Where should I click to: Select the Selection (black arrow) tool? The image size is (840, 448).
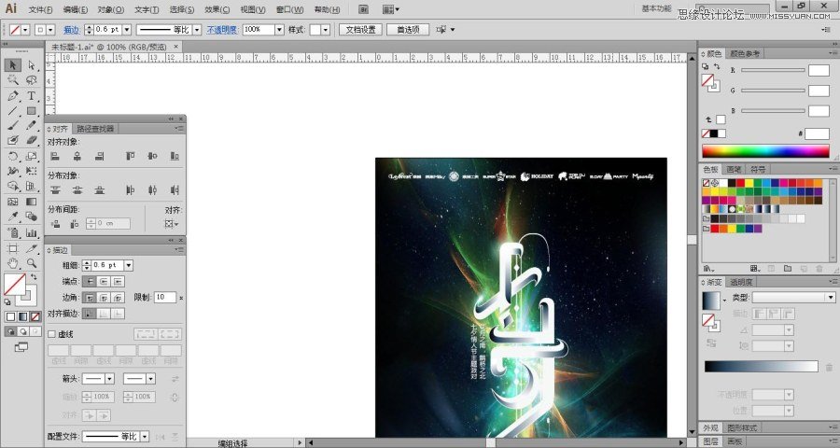pyautogui.click(x=13, y=64)
